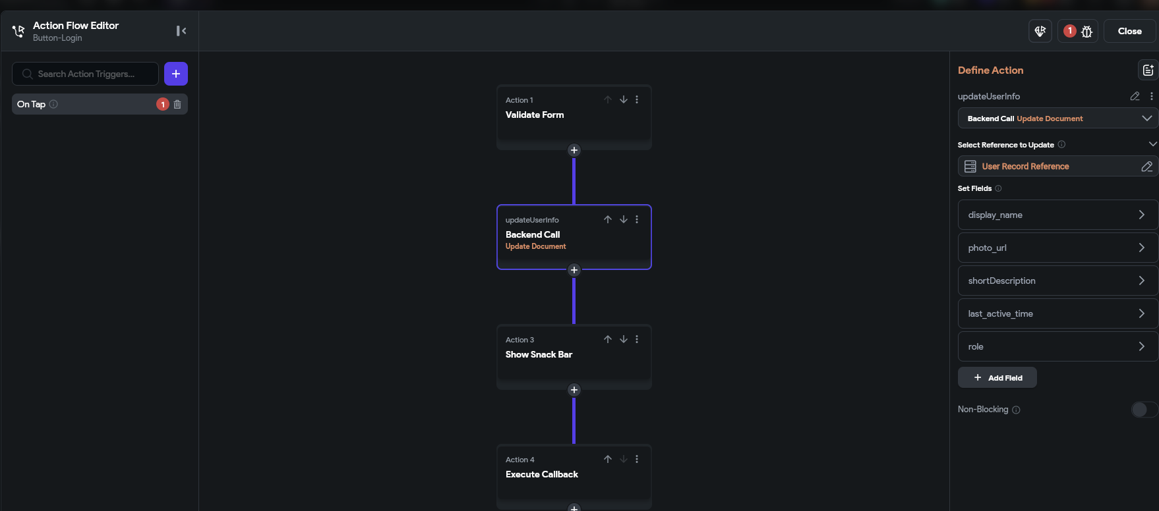
Task: Add action below Backend Call
Action: pos(574,270)
